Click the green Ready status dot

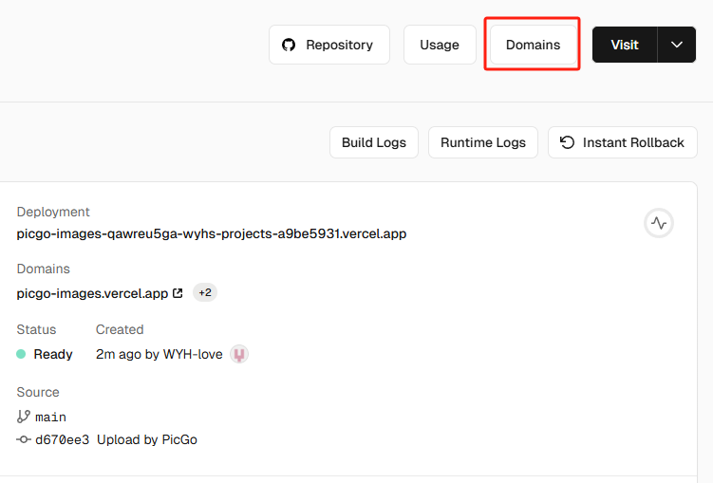click(21, 354)
